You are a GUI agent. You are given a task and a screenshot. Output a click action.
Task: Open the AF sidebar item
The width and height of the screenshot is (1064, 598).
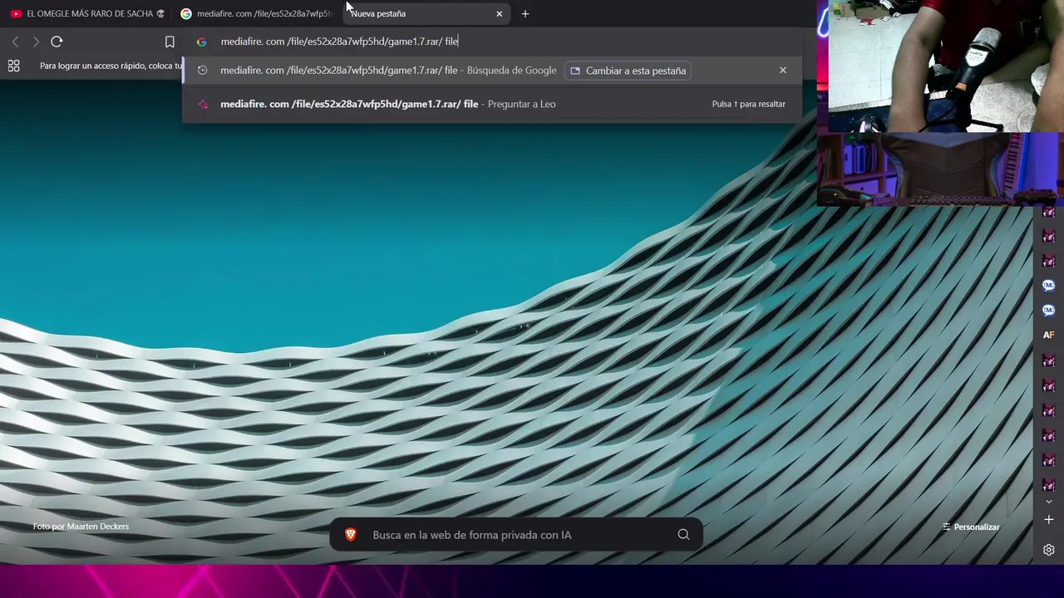click(1048, 335)
